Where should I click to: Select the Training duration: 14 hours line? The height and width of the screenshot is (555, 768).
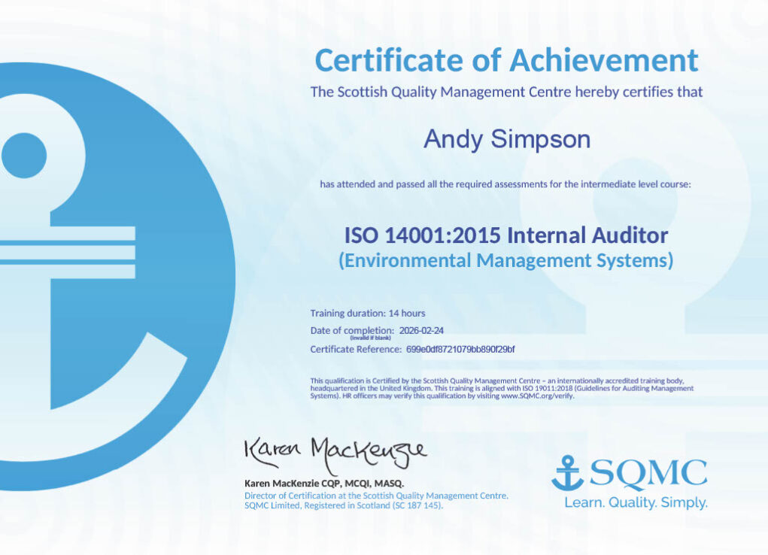[x=368, y=313]
